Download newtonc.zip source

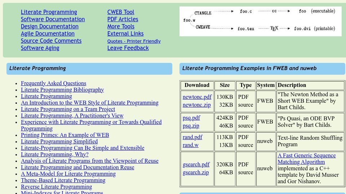click(x=197, y=105)
